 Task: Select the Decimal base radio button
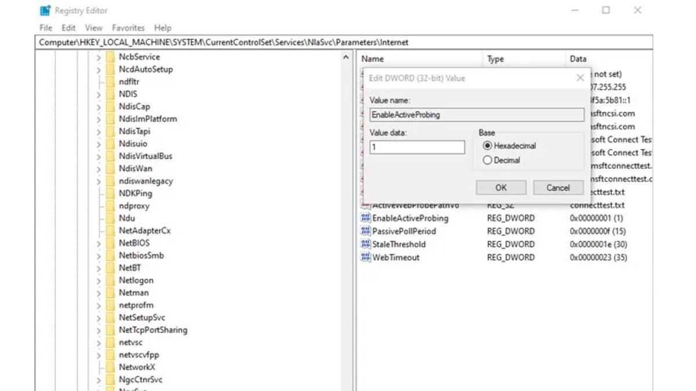[x=487, y=160]
